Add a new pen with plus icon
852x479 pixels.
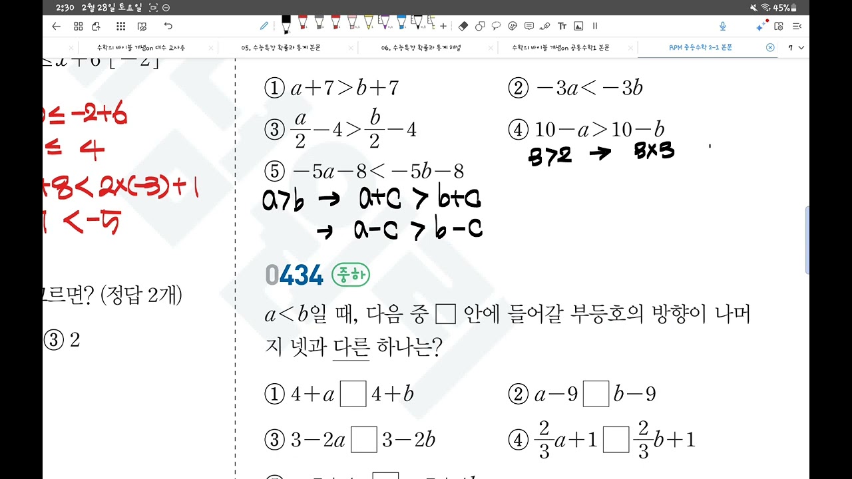(x=443, y=26)
